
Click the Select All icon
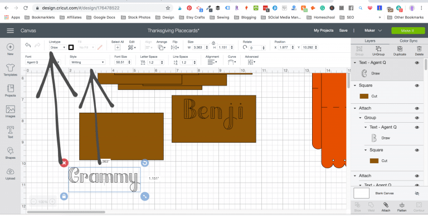point(118,47)
